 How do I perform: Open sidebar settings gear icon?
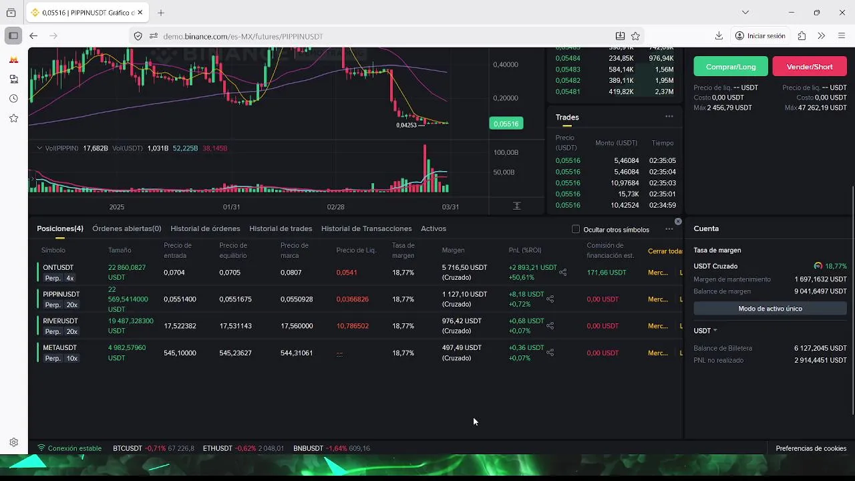pyautogui.click(x=13, y=442)
